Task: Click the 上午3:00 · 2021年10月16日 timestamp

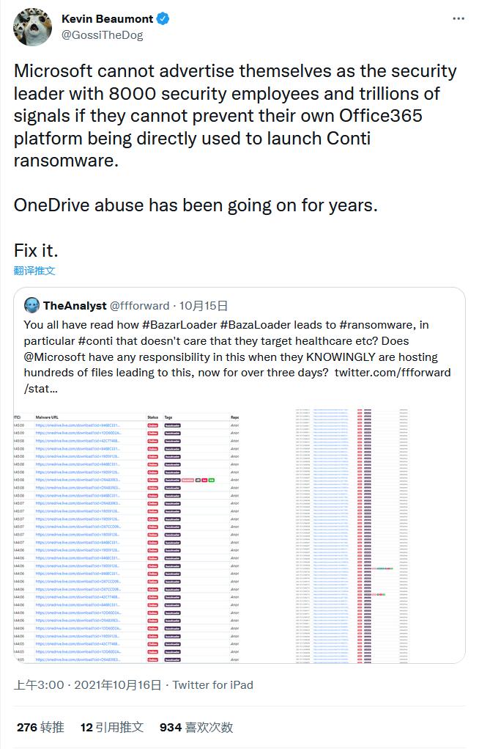Action: coord(87,684)
